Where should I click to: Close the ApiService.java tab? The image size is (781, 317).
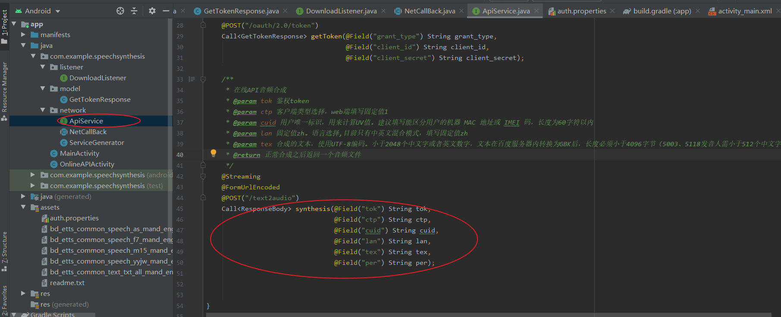[x=536, y=11]
